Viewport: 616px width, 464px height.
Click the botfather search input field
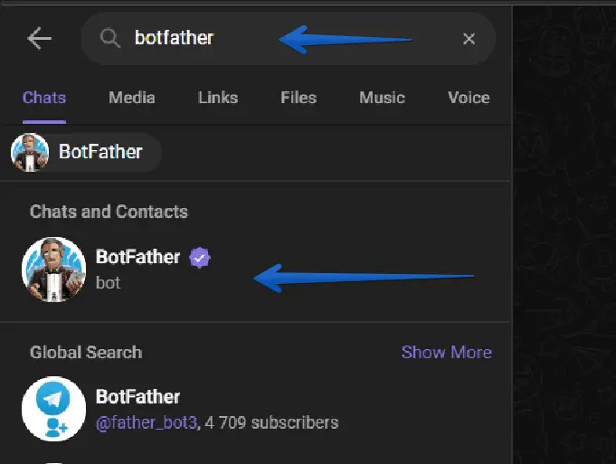(271, 38)
